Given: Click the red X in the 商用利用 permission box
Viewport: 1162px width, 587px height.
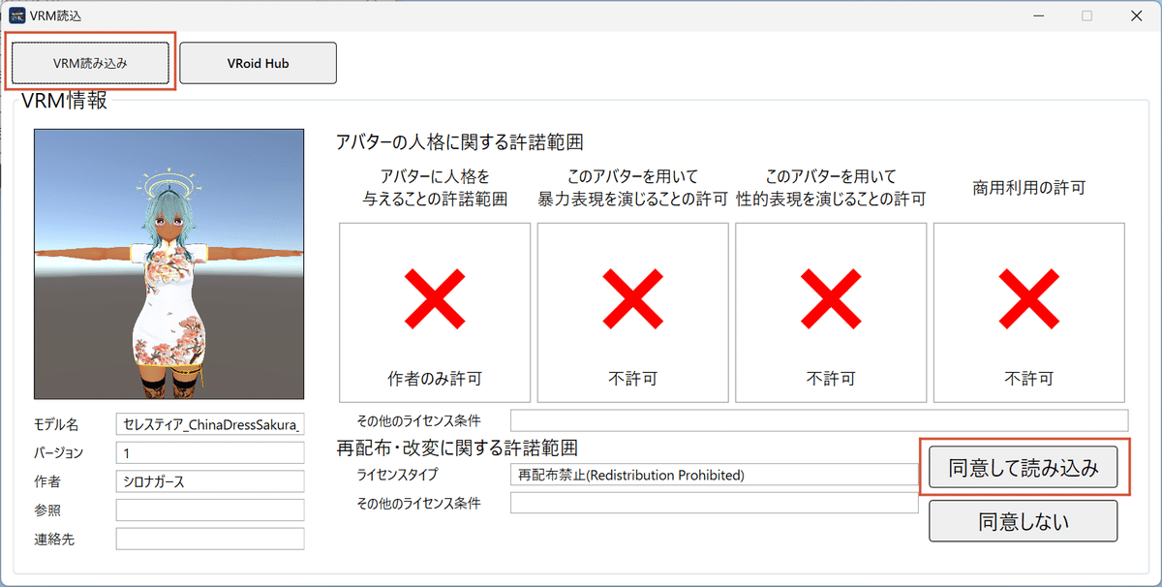Looking at the screenshot, I should (x=1028, y=297).
